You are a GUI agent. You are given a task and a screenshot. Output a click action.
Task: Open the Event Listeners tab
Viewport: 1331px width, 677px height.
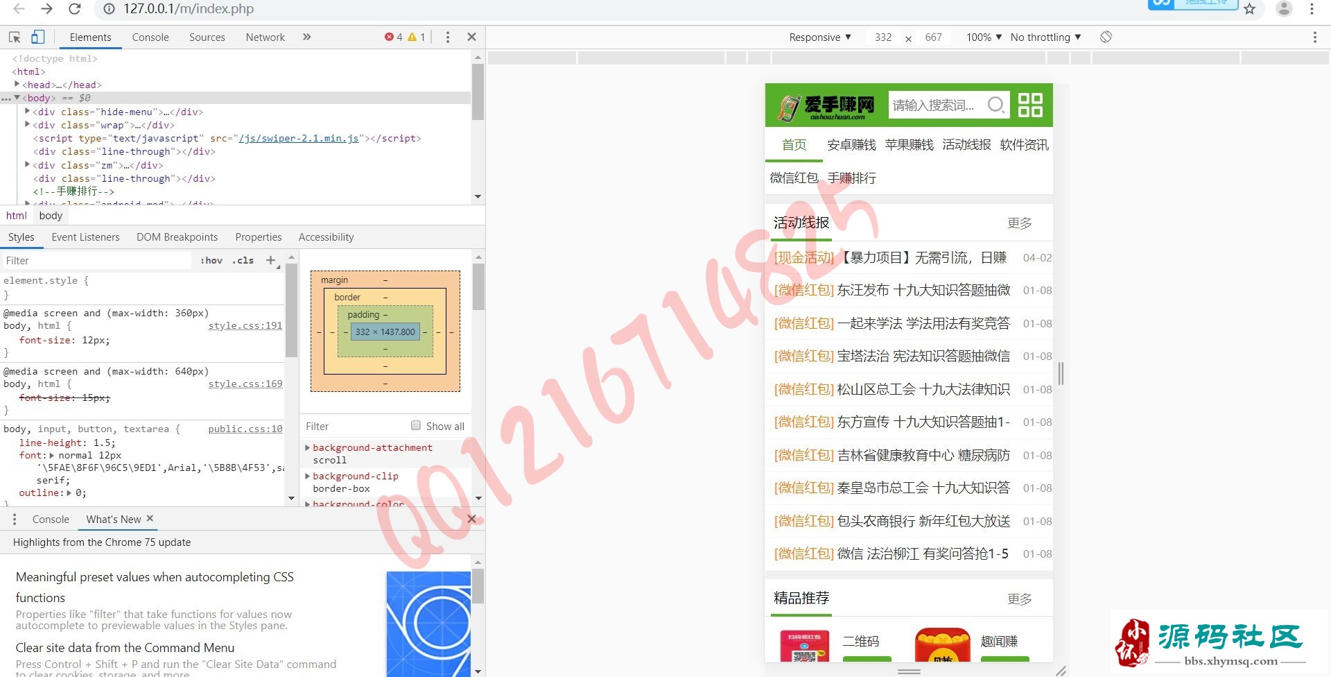coord(85,237)
